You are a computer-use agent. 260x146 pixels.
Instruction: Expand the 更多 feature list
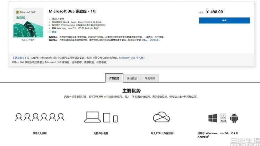[53, 32]
